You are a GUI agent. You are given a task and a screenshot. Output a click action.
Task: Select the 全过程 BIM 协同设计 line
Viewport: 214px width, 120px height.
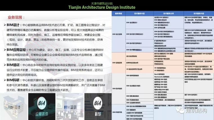point(161,17)
